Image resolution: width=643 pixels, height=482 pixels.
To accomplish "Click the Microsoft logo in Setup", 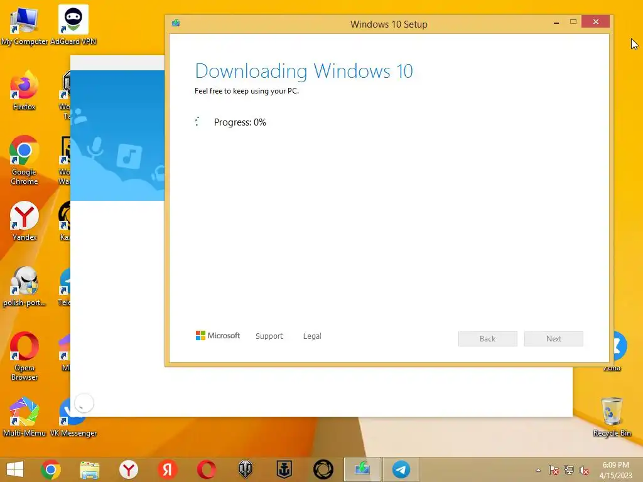I will coord(218,336).
